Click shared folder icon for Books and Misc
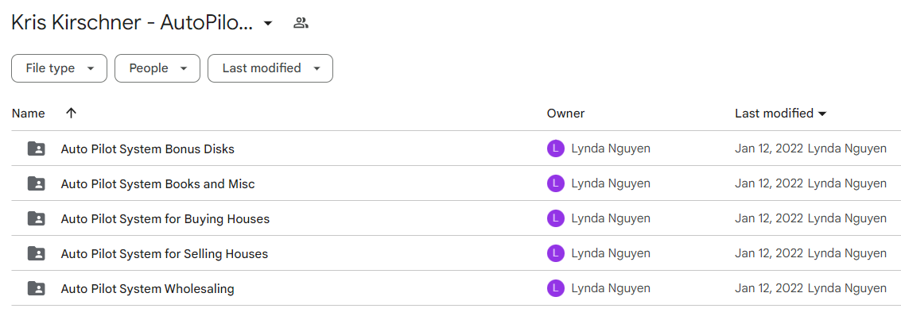The width and height of the screenshot is (901, 320). click(x=37, y=184)
